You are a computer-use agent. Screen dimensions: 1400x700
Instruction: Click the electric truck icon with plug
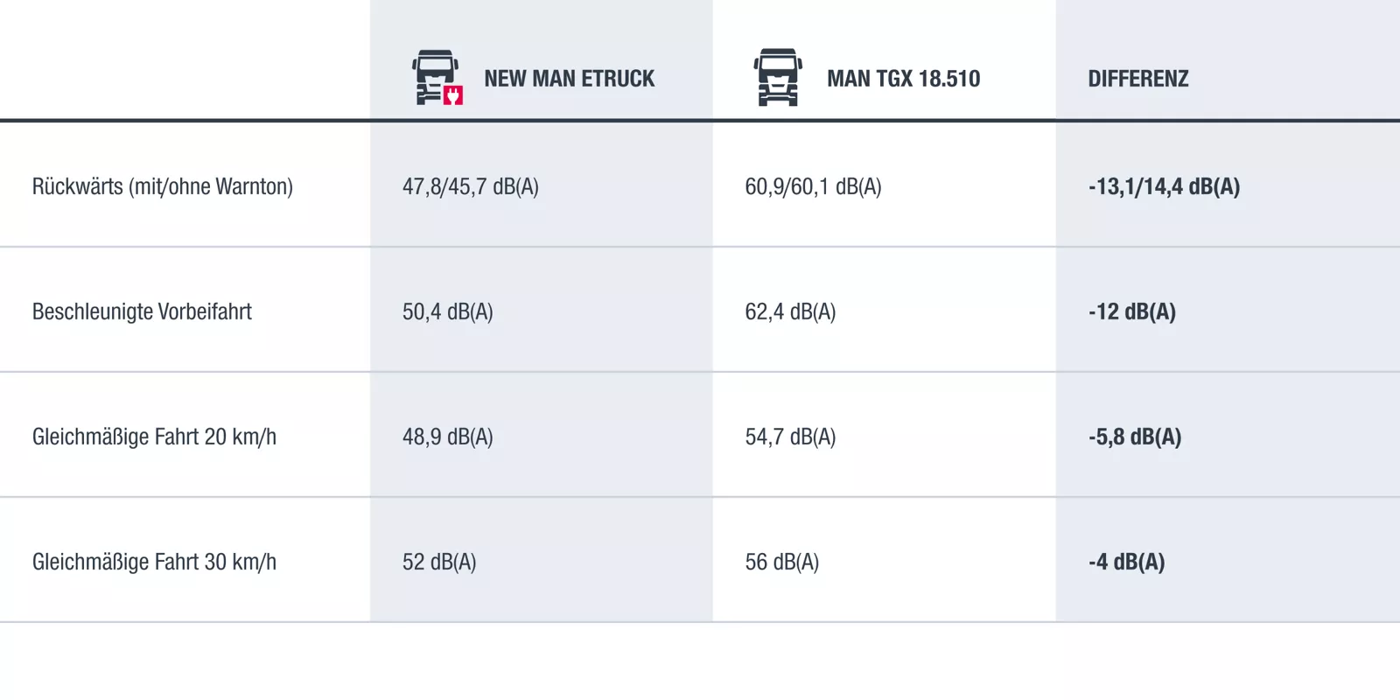437,78
